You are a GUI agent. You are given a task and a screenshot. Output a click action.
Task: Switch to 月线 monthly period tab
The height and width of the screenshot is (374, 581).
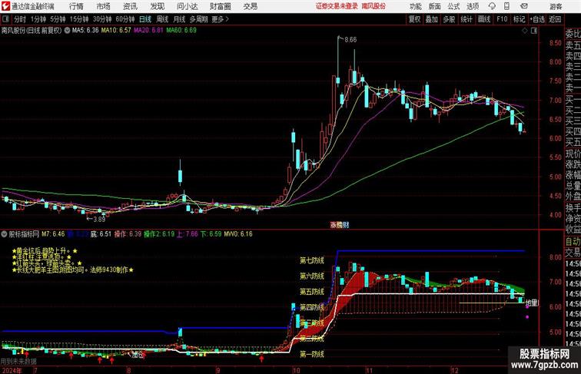click(x=179, y=19)
